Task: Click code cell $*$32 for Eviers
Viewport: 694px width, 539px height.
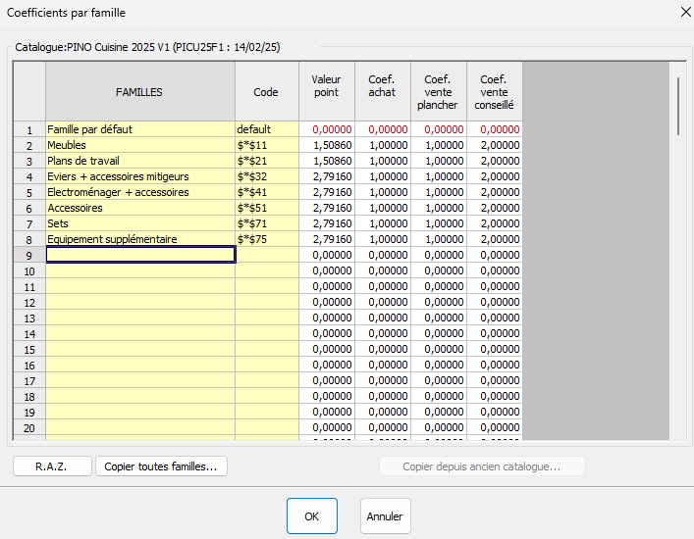Action: tap(266, 176)
